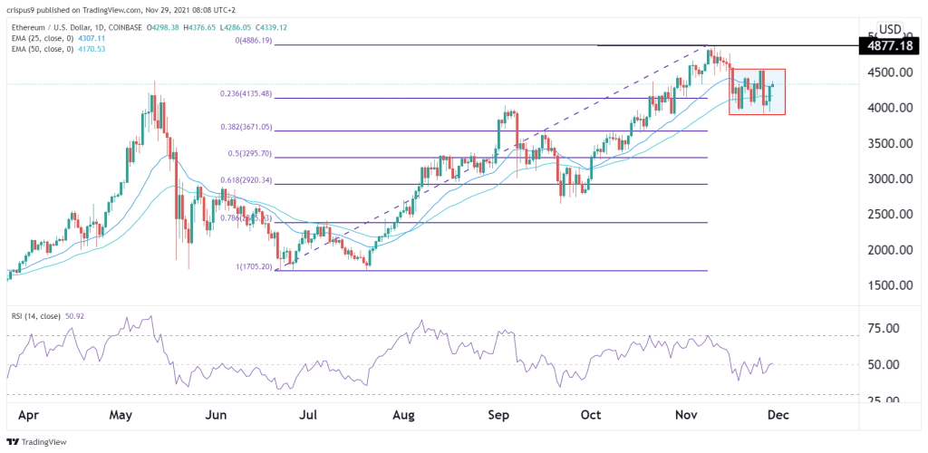
Task: Click the RSI value 50.92
Action: [x=74, y=316]
